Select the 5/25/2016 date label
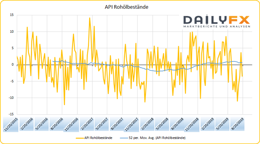The width and height of the screenshot is (260, 144). [x=41, y=124]
